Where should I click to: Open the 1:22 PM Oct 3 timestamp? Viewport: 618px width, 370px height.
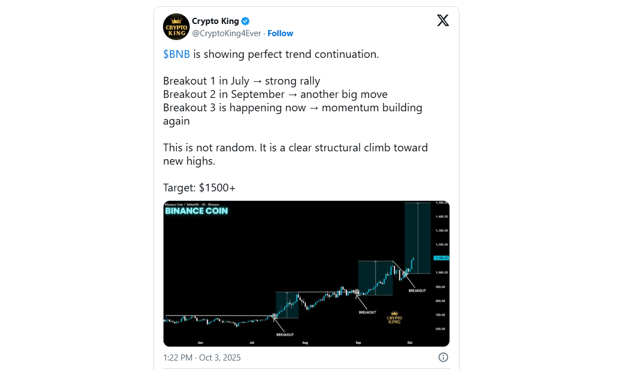[202, 357]
